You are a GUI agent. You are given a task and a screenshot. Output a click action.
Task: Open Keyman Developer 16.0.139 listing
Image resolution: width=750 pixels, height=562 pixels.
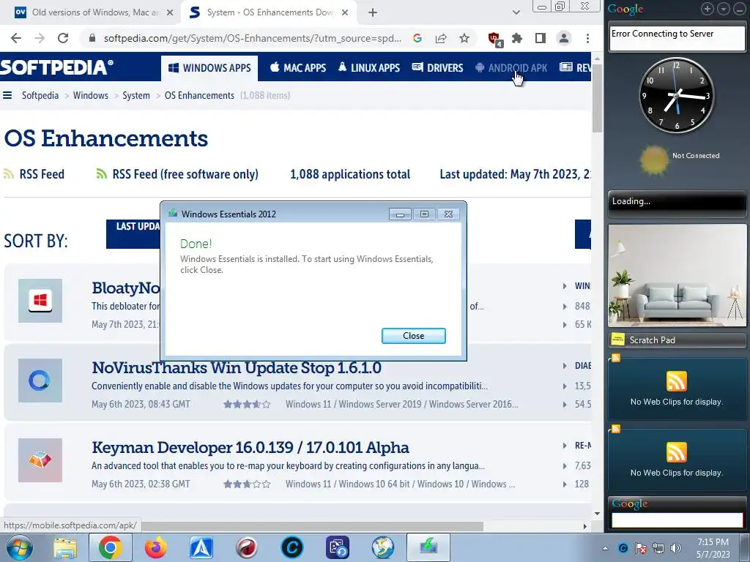250,447
